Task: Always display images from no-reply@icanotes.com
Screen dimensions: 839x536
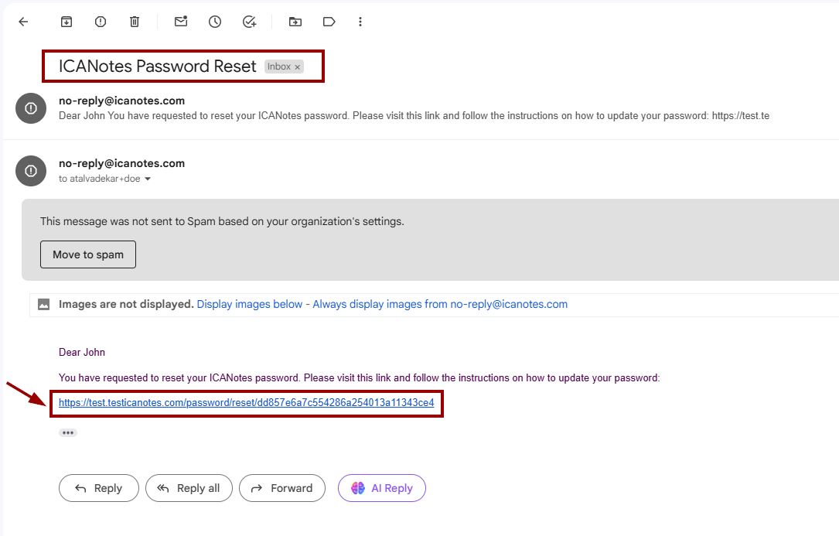Action: (440, 304)
